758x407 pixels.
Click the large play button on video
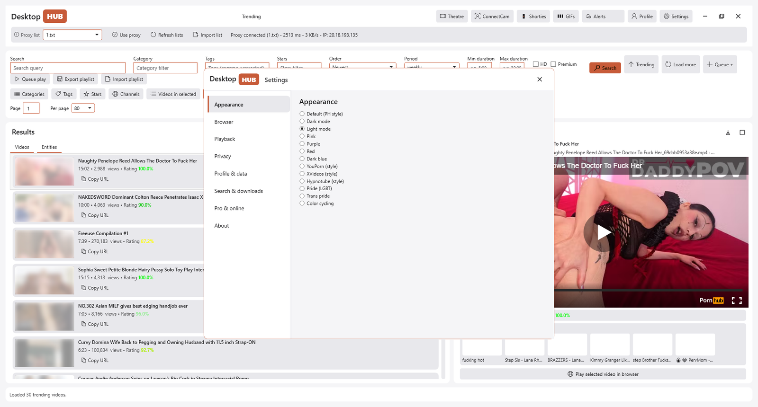click(x=604, y=232)
